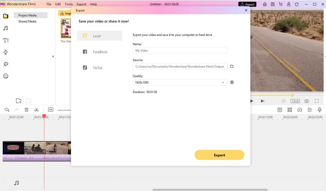Delete selected clip with trash icon
326x191 pixels.
pos(26,110)
